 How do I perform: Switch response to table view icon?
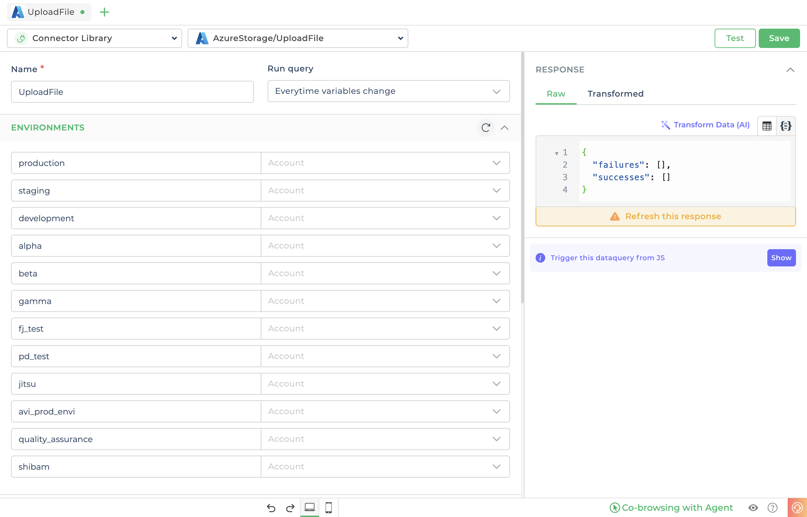pyautogui.click(x=767, y=126)
